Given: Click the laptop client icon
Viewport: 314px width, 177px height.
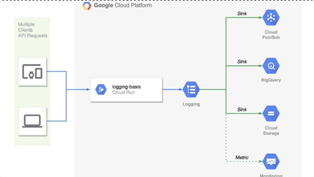Looking at the screenshot, I should pyautogui.click(x=32, y=121).
